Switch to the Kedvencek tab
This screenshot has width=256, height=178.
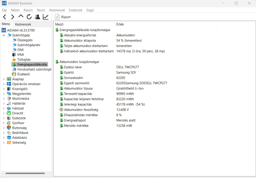(x=23, y=24)
